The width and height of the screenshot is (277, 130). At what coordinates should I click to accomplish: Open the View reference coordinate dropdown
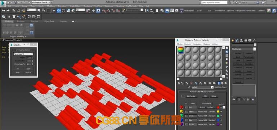tap(80, 10)
